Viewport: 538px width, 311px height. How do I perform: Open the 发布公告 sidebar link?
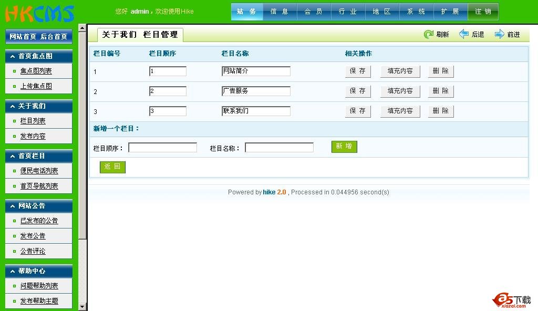[x=33, y=236]
